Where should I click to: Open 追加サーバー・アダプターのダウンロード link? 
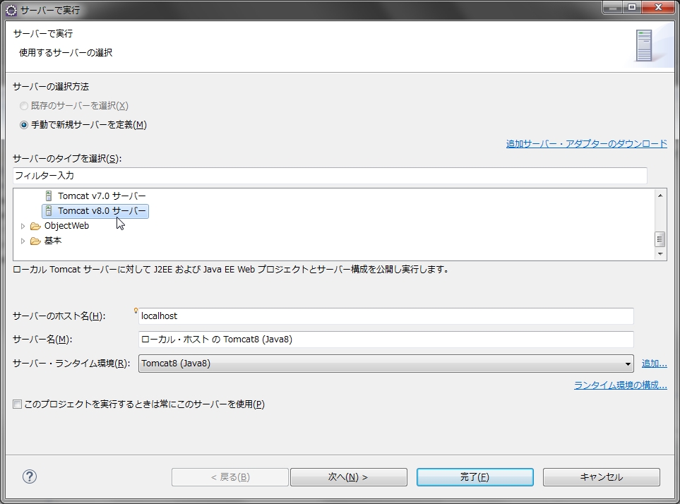point(586,144)
